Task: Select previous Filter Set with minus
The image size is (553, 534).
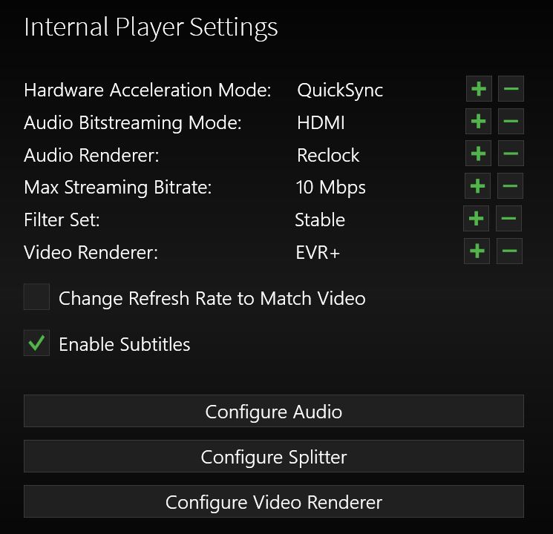Action: tap(508, 219)
